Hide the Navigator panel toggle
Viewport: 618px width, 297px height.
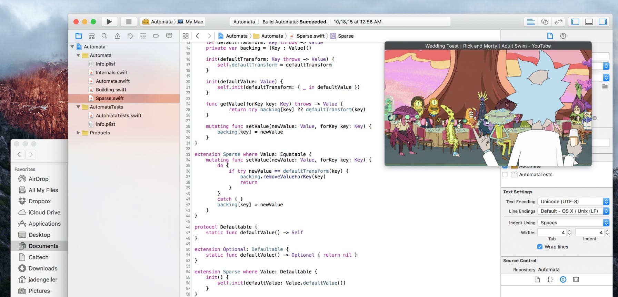pyautogui.click(x=575, y=22)
